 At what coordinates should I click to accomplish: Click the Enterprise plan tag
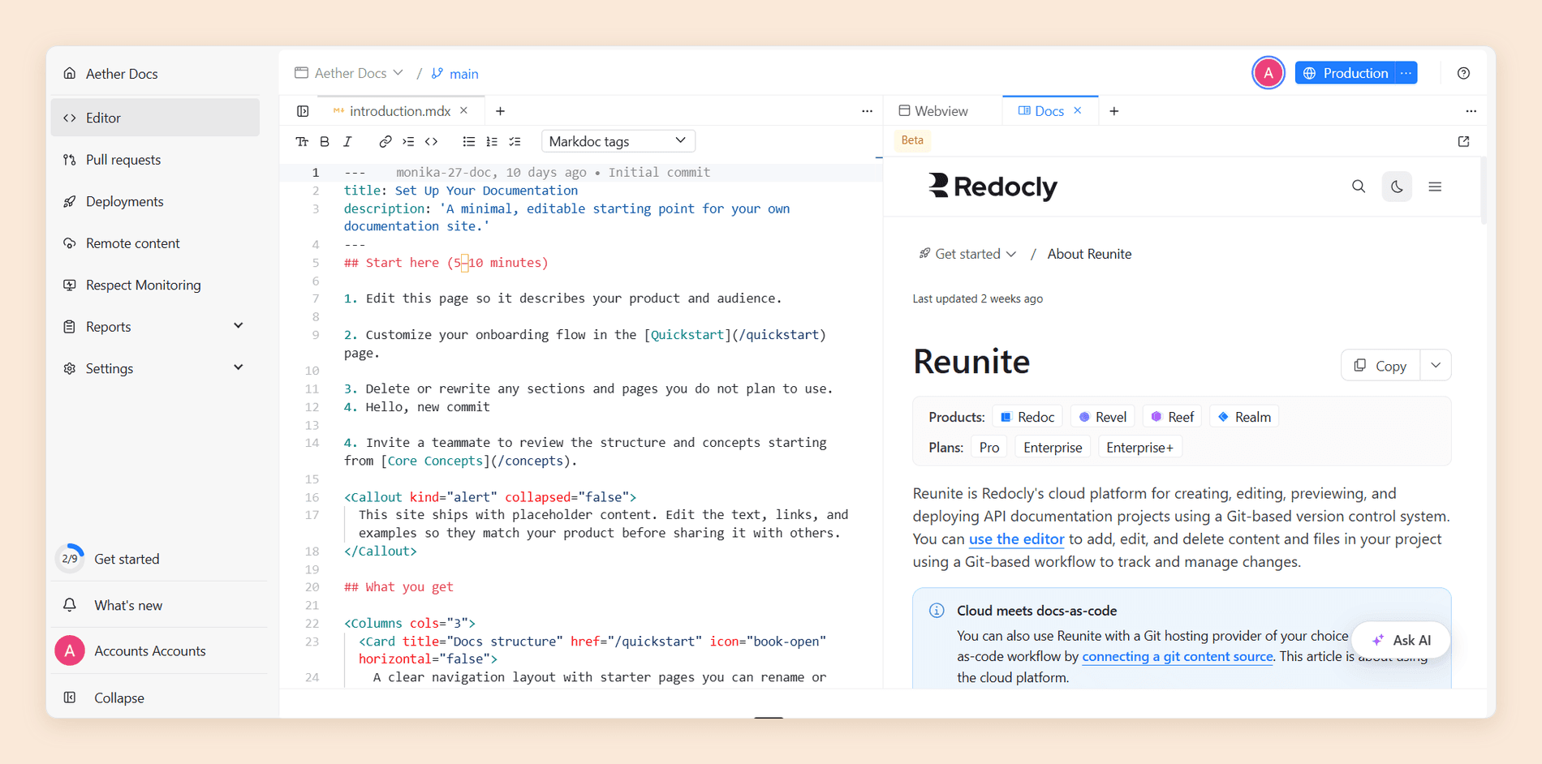click(1053, 448)
